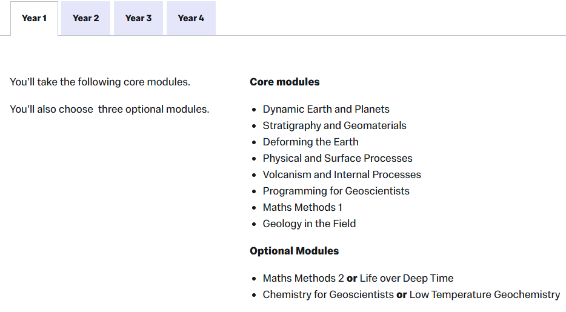The height and width of the screenshot is (312, 566).
Task: Click the Life over Deep Time option
Action: 406,279
